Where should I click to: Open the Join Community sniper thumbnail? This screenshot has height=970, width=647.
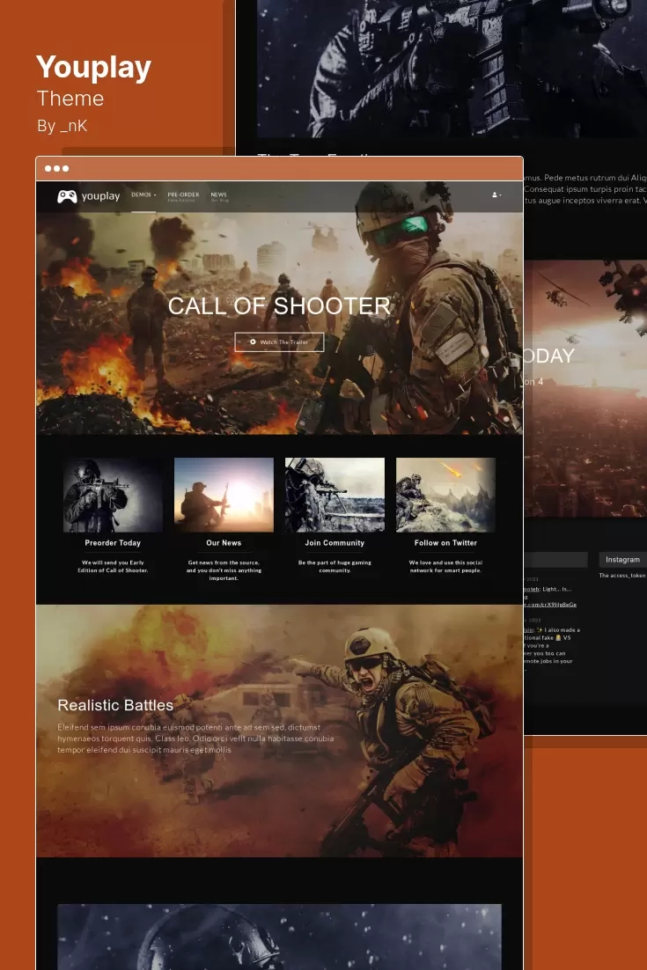click(335, 495)
